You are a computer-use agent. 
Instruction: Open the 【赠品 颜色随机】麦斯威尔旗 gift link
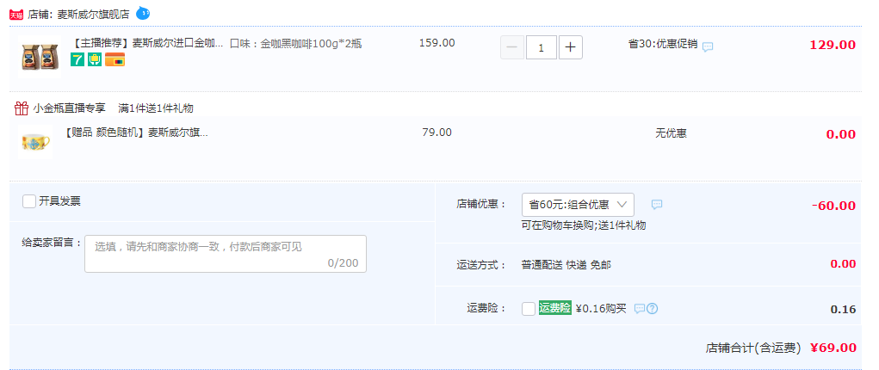click(x=136, y=133)
